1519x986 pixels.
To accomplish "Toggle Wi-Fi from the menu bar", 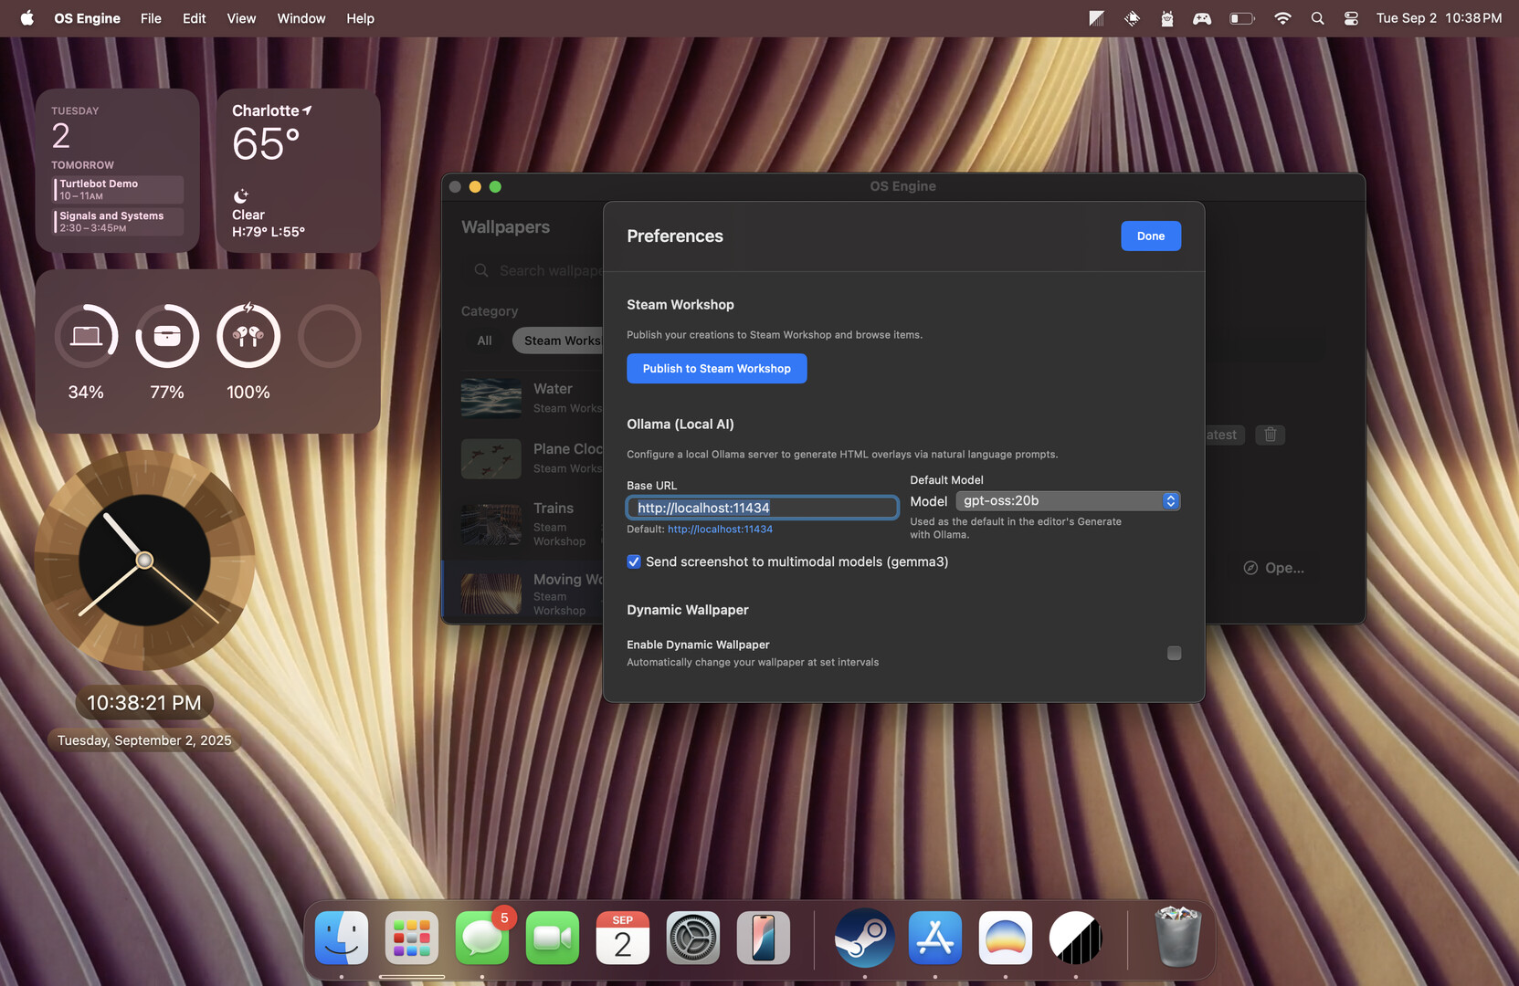I will coord(1282,17).
